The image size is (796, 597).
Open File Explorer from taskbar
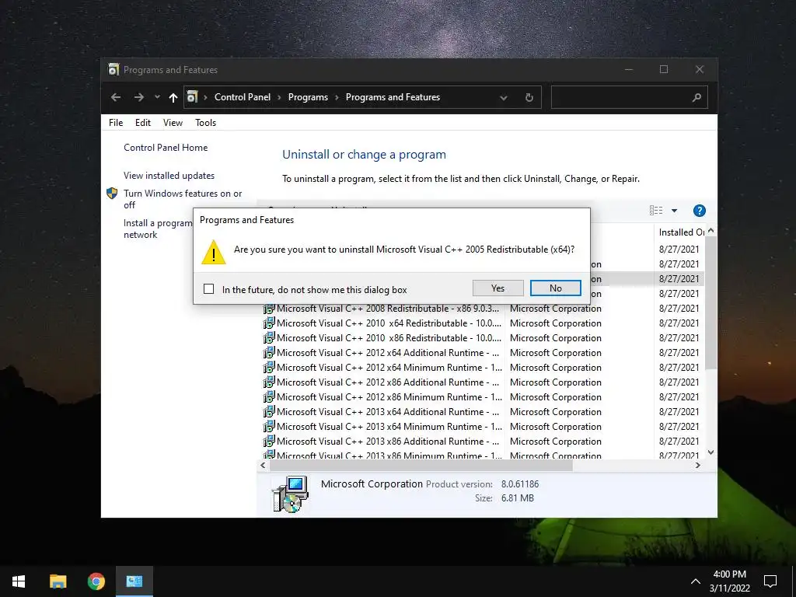click(x=58, y=581)
